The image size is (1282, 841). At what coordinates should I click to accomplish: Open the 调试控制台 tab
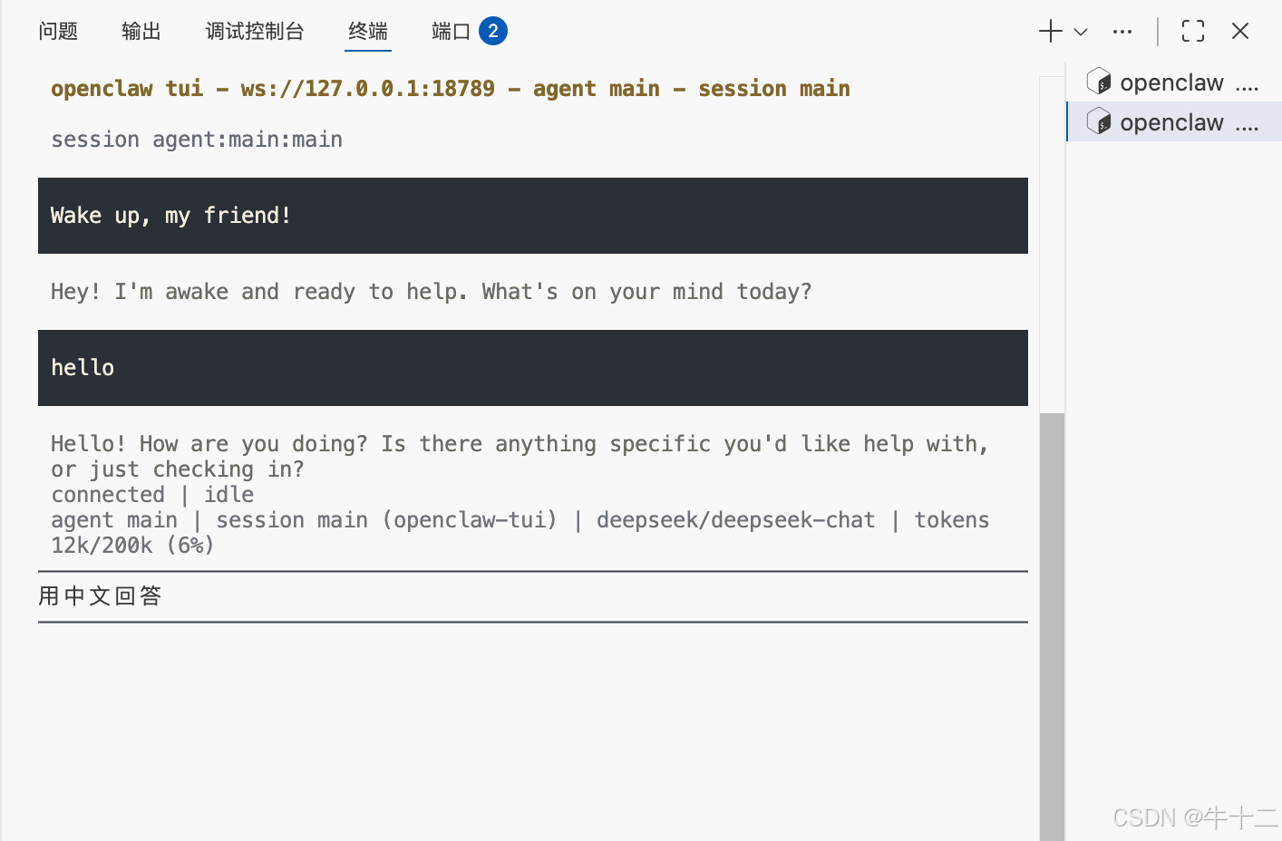pyautogui.click(x=255, y=32)
